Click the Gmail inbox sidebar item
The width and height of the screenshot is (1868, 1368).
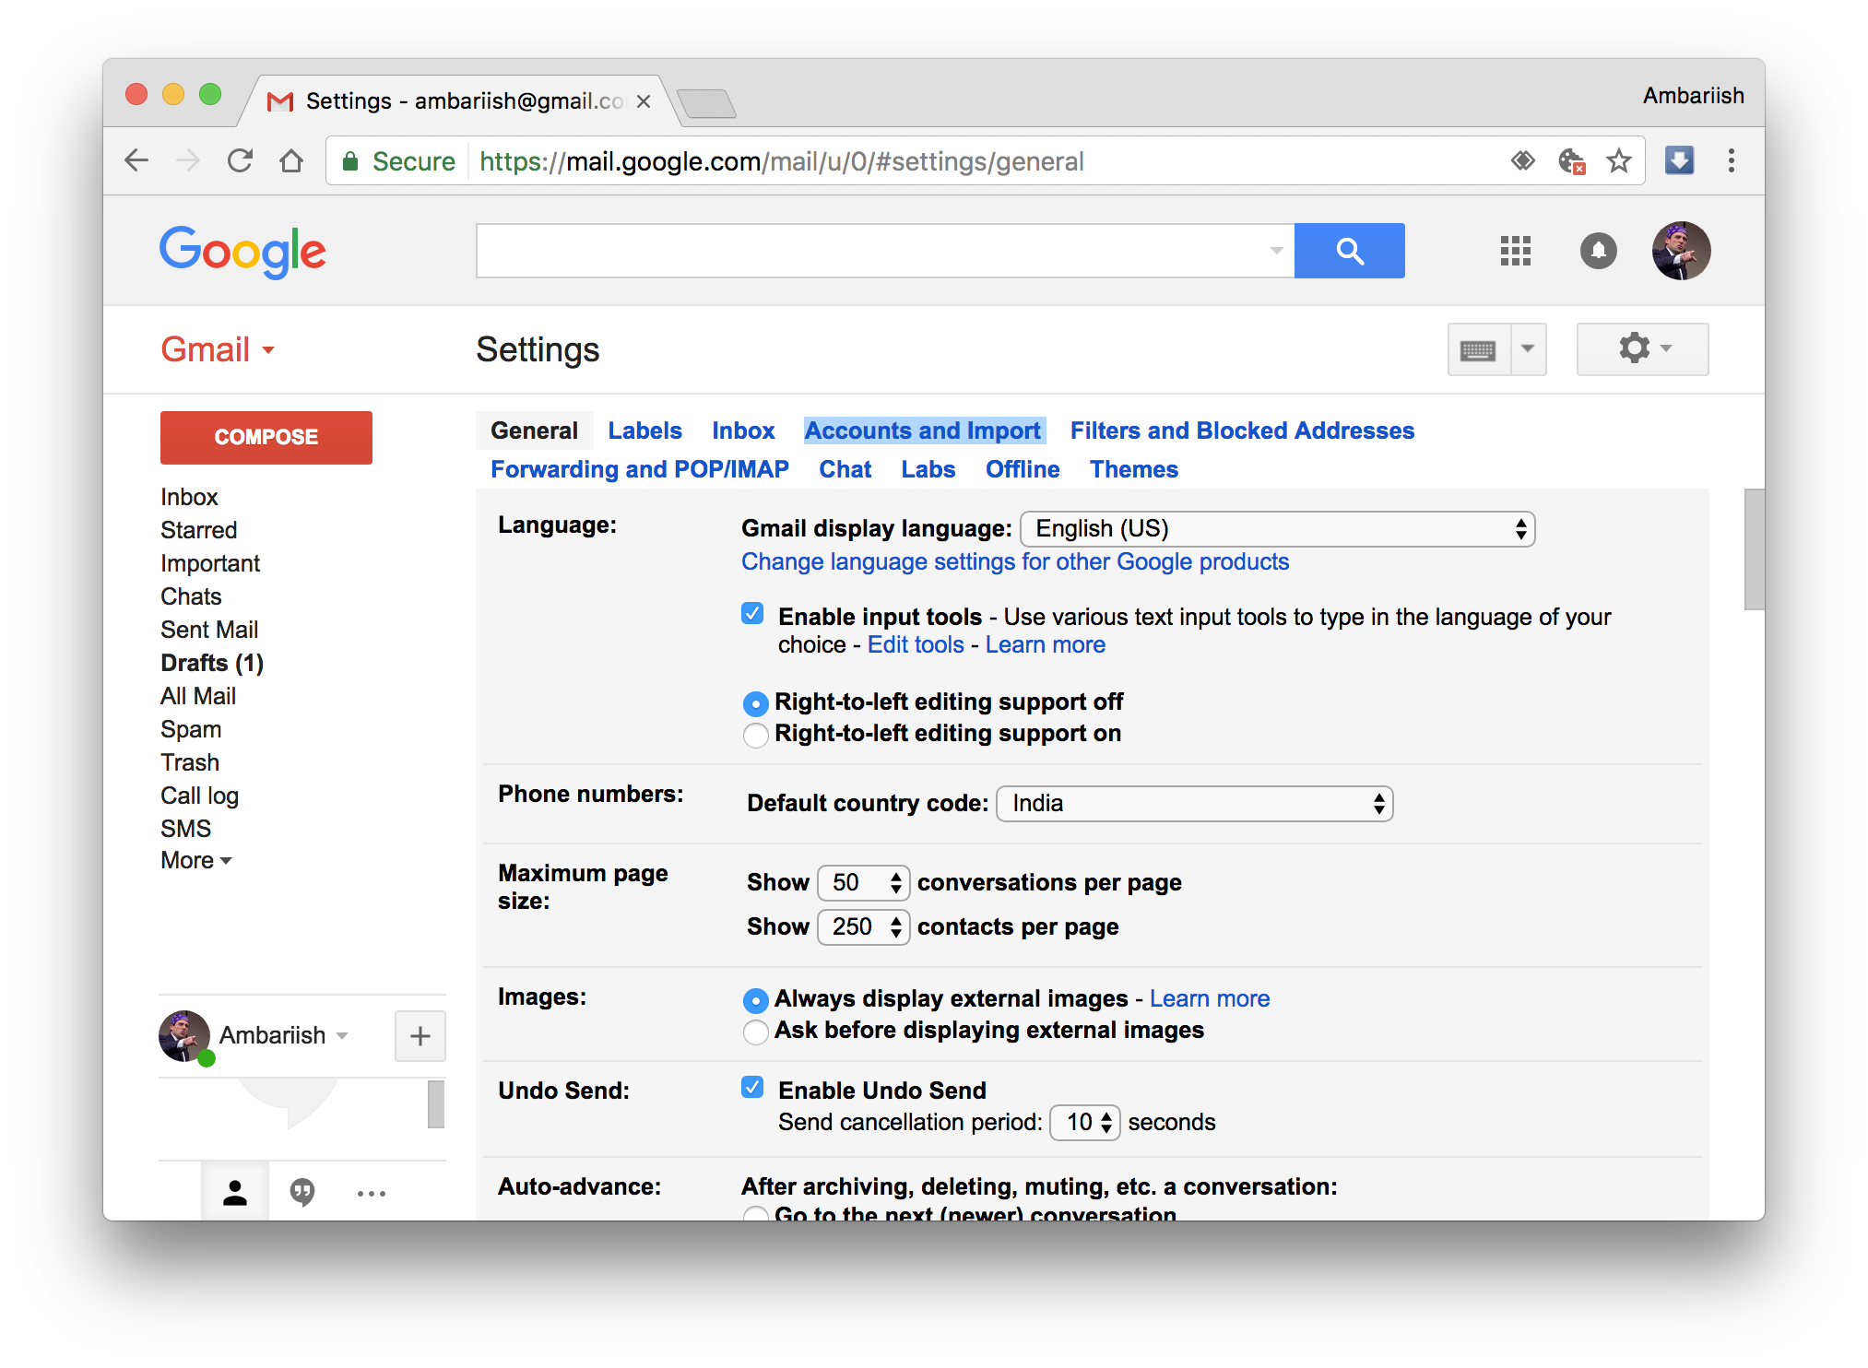pyautogui.click(x=187, y=498)
